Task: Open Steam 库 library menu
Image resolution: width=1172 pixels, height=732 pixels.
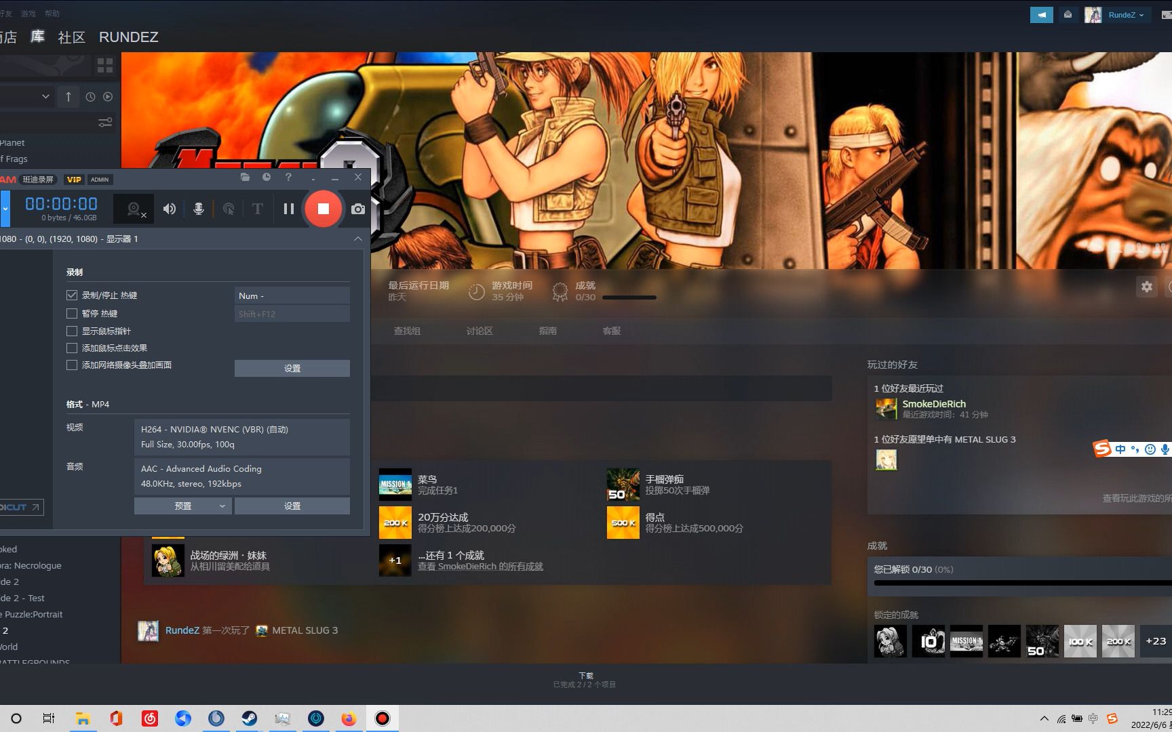Action: 38,37
